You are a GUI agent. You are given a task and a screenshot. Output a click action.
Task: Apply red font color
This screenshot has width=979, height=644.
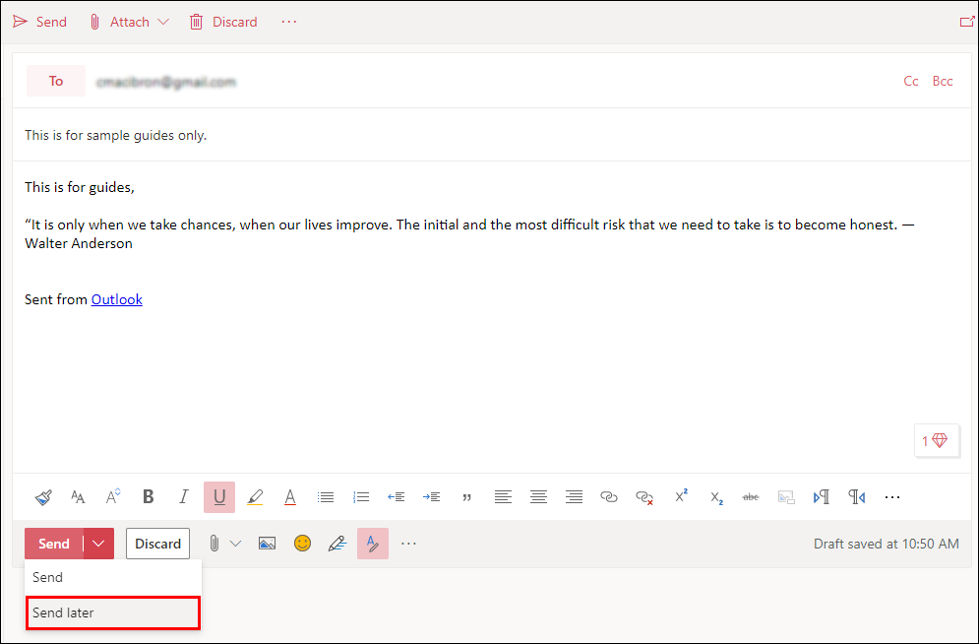coord(290,497)
